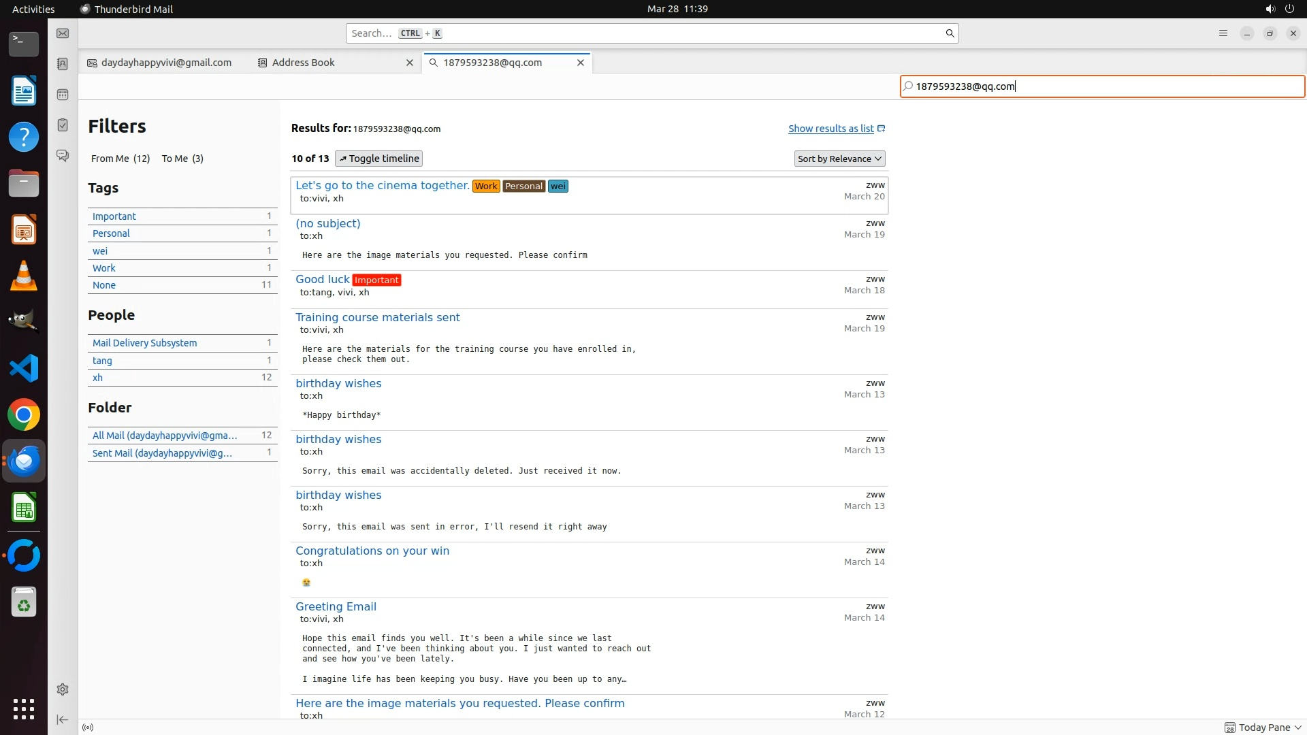Switch to the Address Book tab
Viewport: 1307px width, 735px height.
point(304,63)
